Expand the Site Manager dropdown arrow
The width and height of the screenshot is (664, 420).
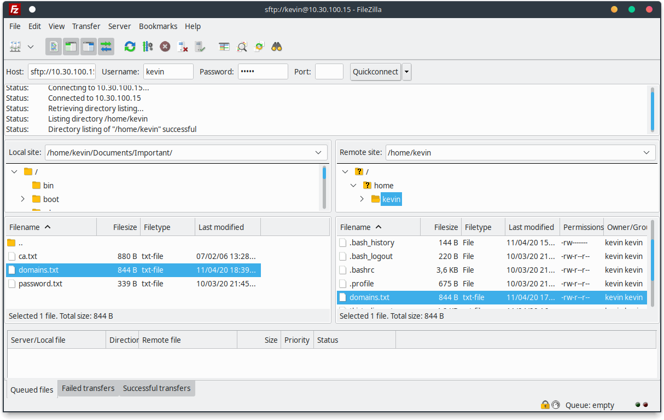[x=31, y=47]
